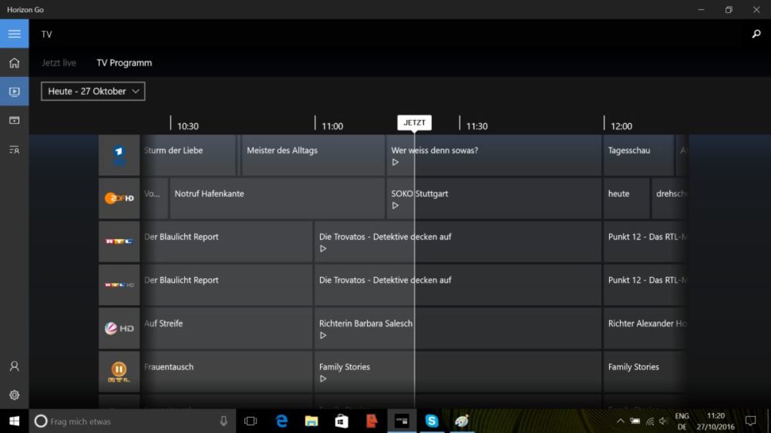Switch to the Jetzt live tab
The image size is (771, 433).
pos(59,63)
